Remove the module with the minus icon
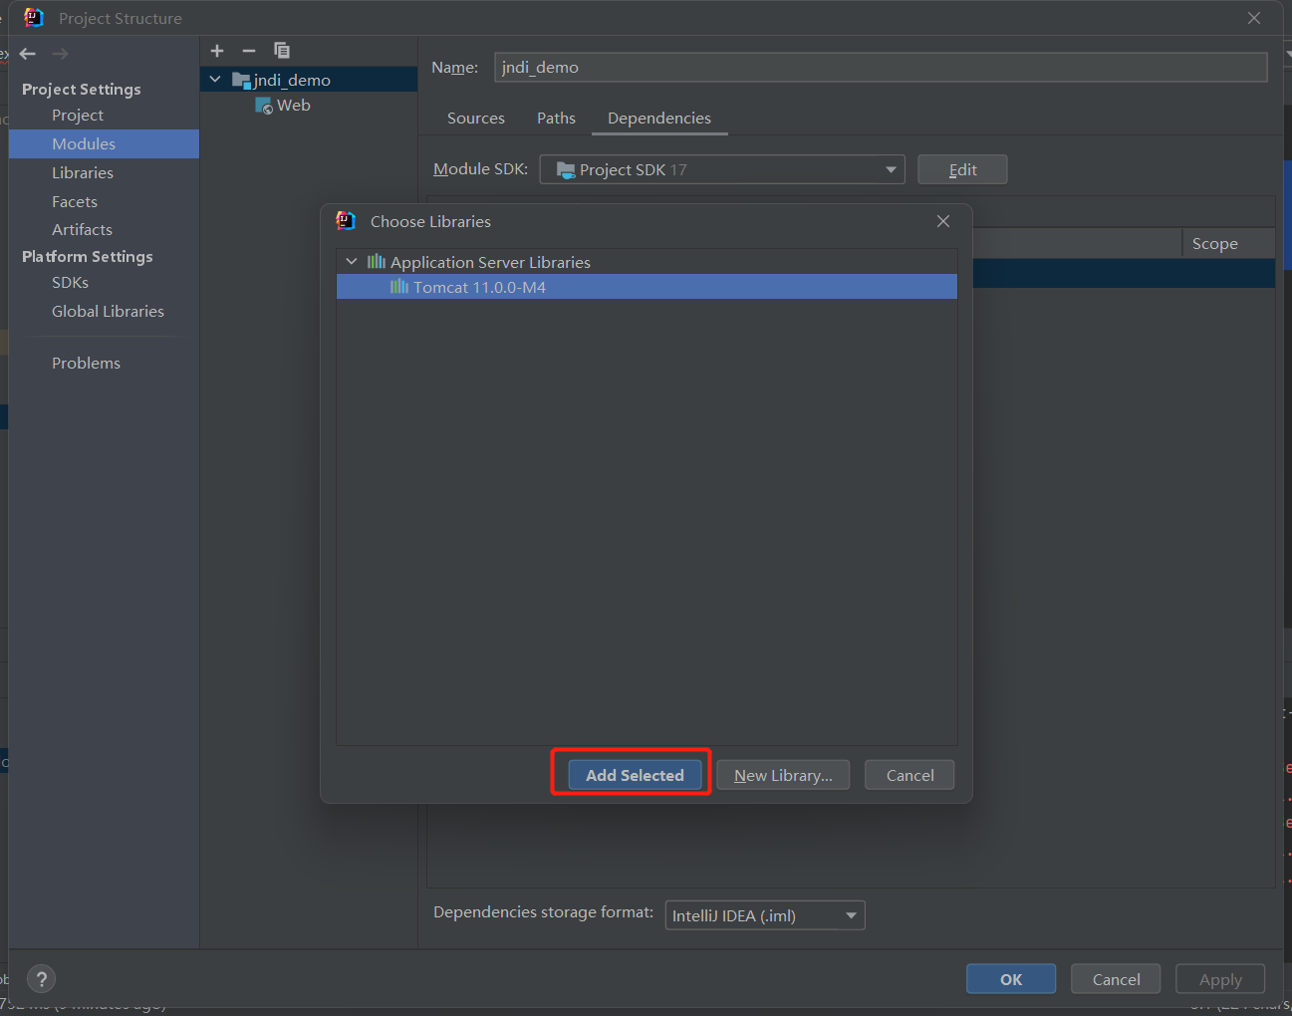This screenshot has width=1292, height=1016. (x=249, y=51)
